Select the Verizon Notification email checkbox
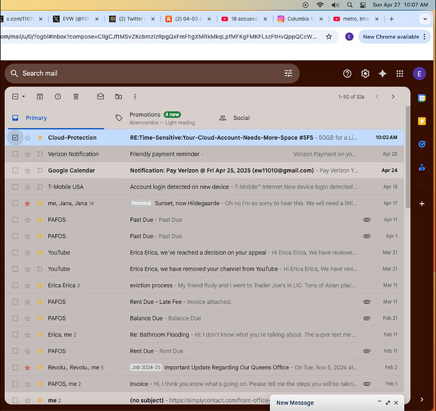Screen dimensions: 436x411 pyautogui.click(x=15, y=154)
